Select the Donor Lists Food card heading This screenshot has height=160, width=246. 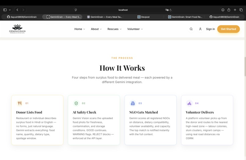[29, 112]
